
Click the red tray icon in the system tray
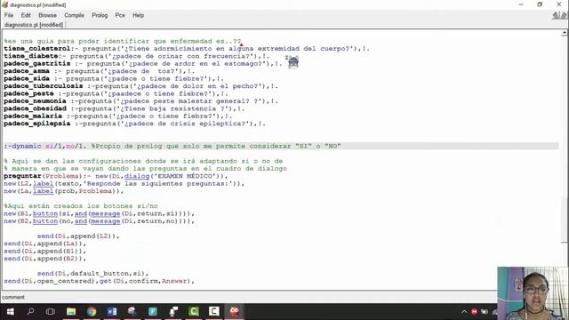(474, 312)
